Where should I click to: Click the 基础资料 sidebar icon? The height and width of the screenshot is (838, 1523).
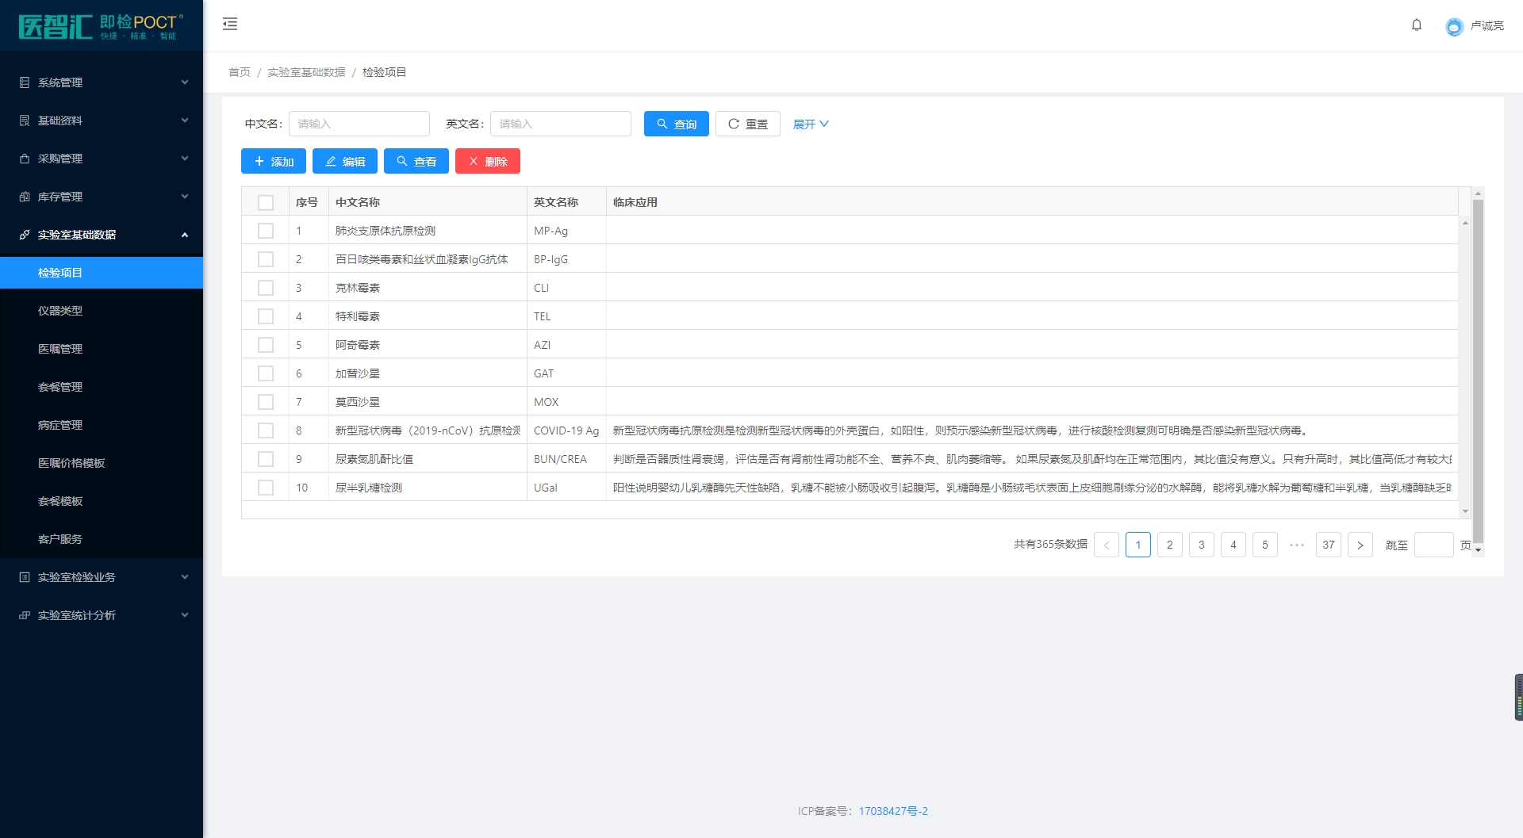tap(25, 121)
